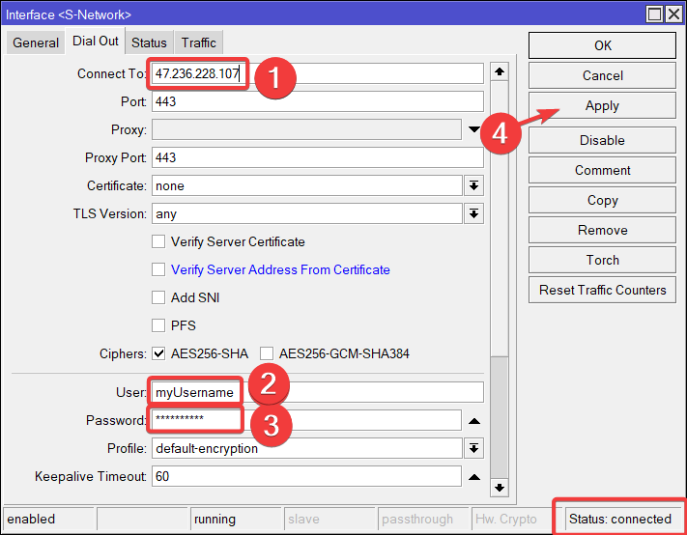Click the Cancel button
The width and height of the screenshot is (687, 535).
tap(602, 75)
